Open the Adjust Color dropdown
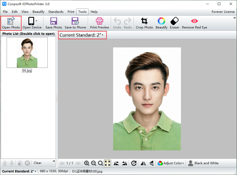 click(171, 163)
